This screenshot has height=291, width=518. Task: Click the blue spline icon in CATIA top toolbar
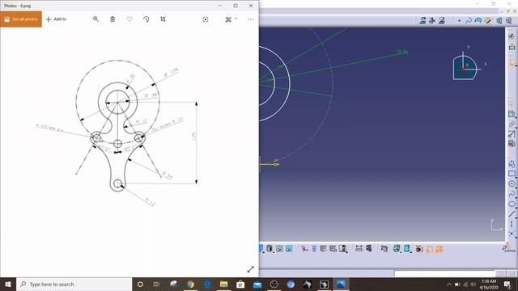(x=469, y=21)
